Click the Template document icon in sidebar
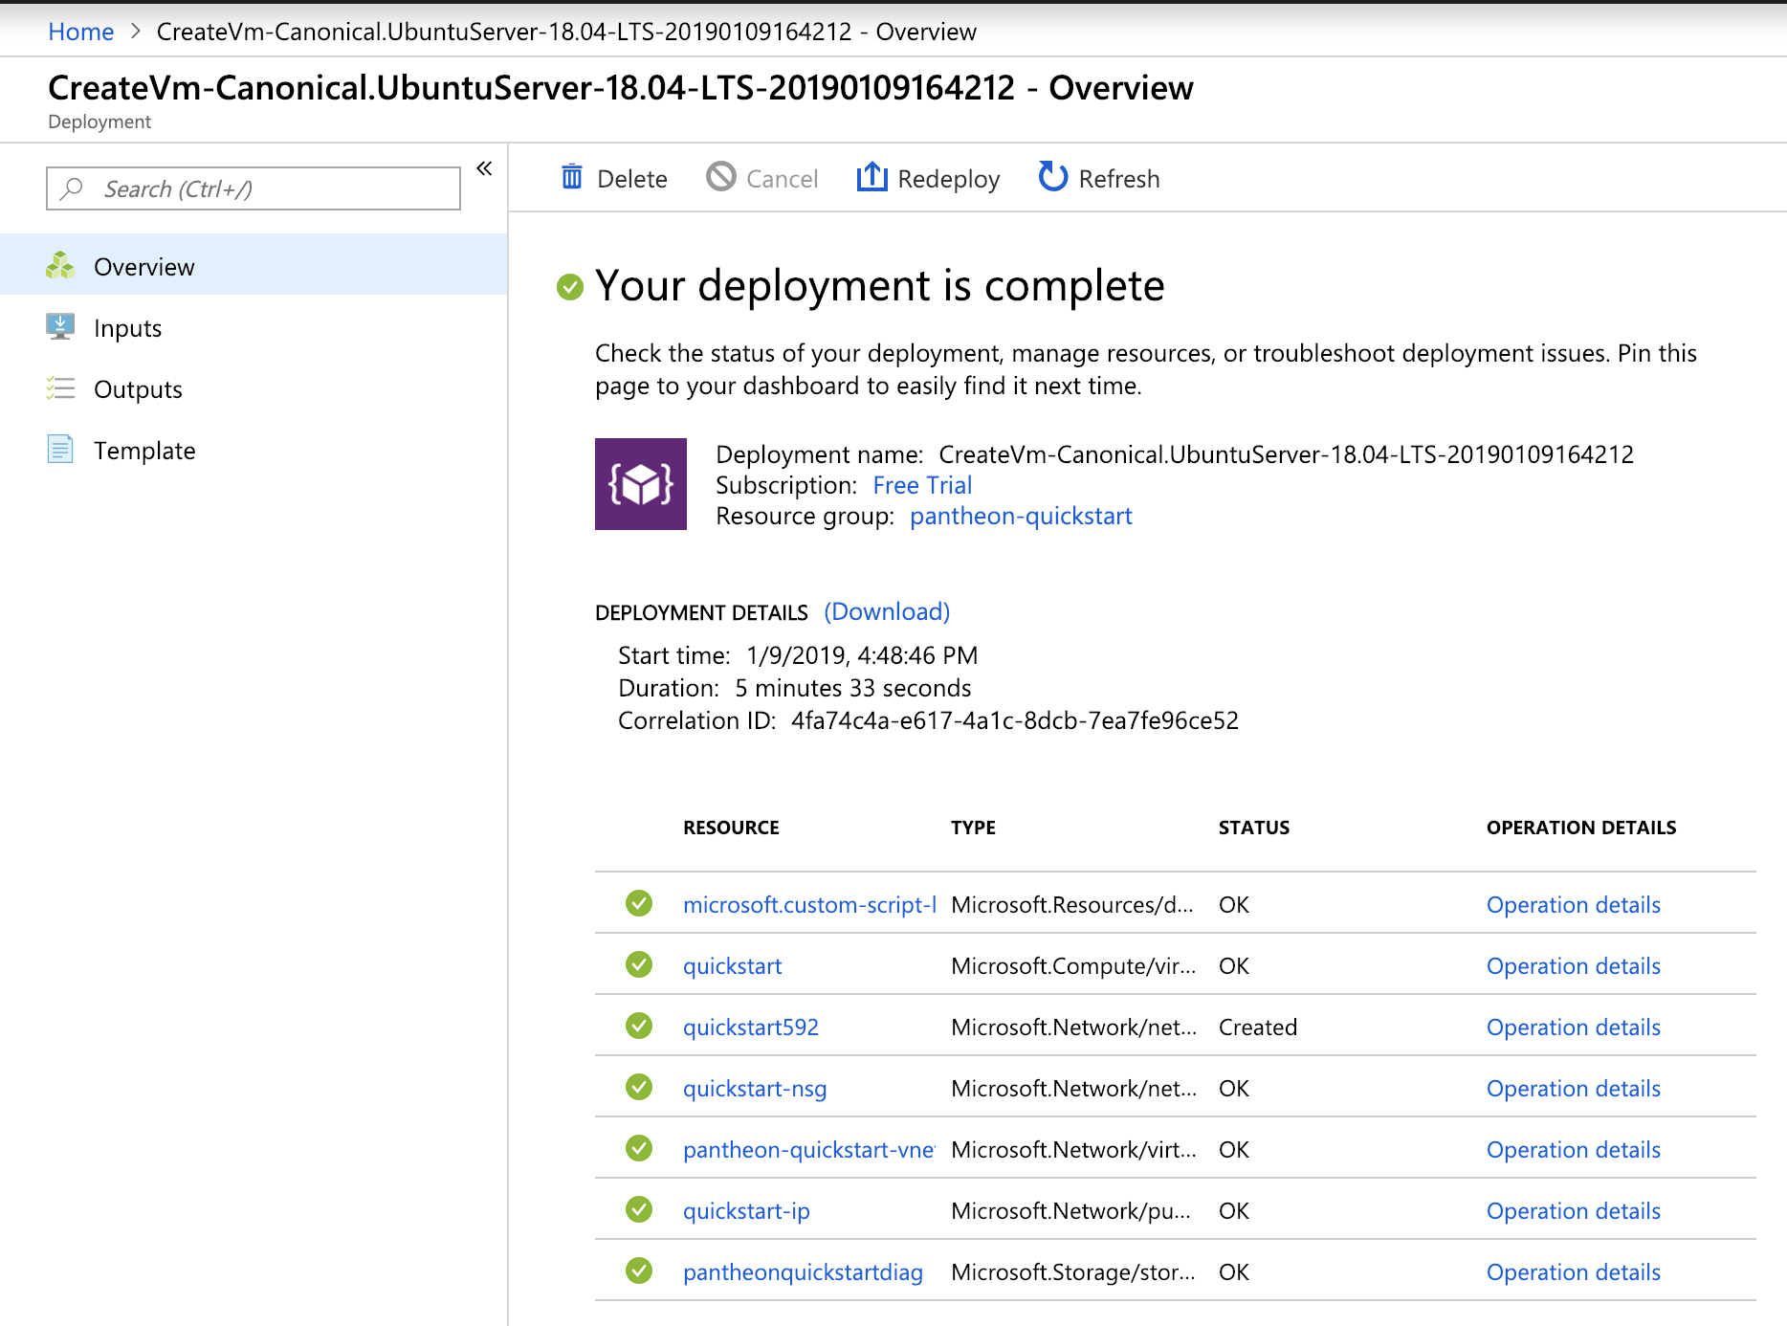Viewport: 1787px width, 1326px height. tap(60, 450)
